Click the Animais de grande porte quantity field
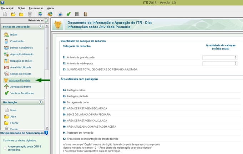The width and height of the screenshot is (243, 154). 220,57
